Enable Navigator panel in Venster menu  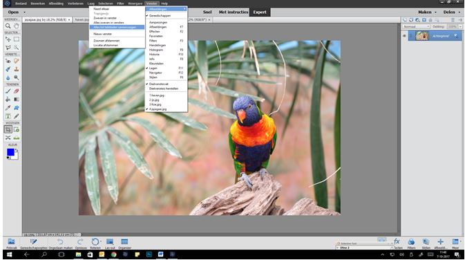click(166, 73)
